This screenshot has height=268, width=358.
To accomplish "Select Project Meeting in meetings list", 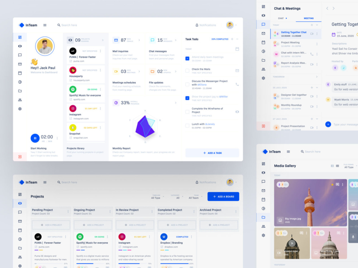I will click(x=296, y=44).
